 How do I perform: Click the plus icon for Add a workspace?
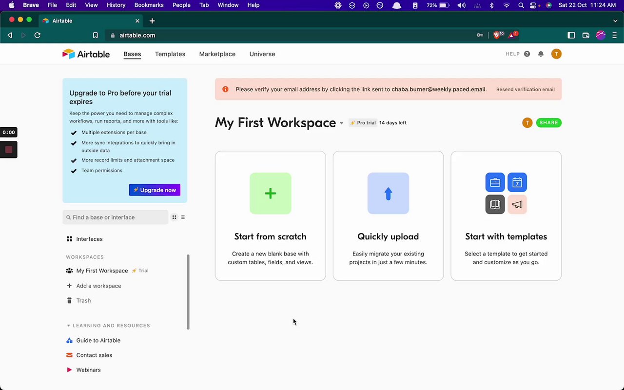(69, 286)
